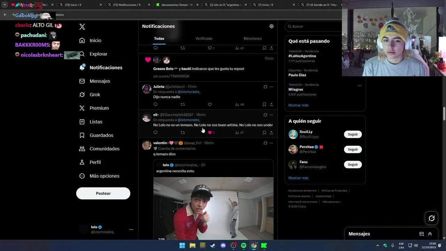Show hidden system tray icons
446x251 pixels.
[377, 246]
